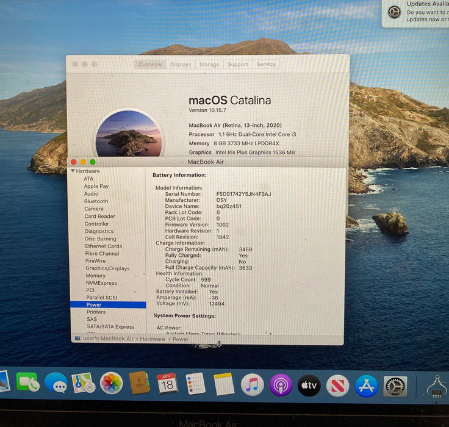449x427 pixels.
Task: Click the Updates Available notification gear icon
Action: [394, 12]
